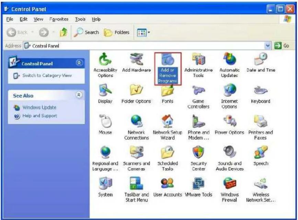298x220 pixels.
Task: Open Help and Support link
Action: tap(35, 116)
